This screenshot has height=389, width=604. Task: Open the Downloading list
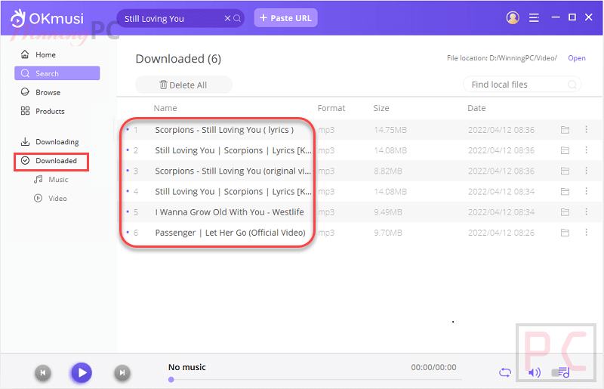coord(50,141)
